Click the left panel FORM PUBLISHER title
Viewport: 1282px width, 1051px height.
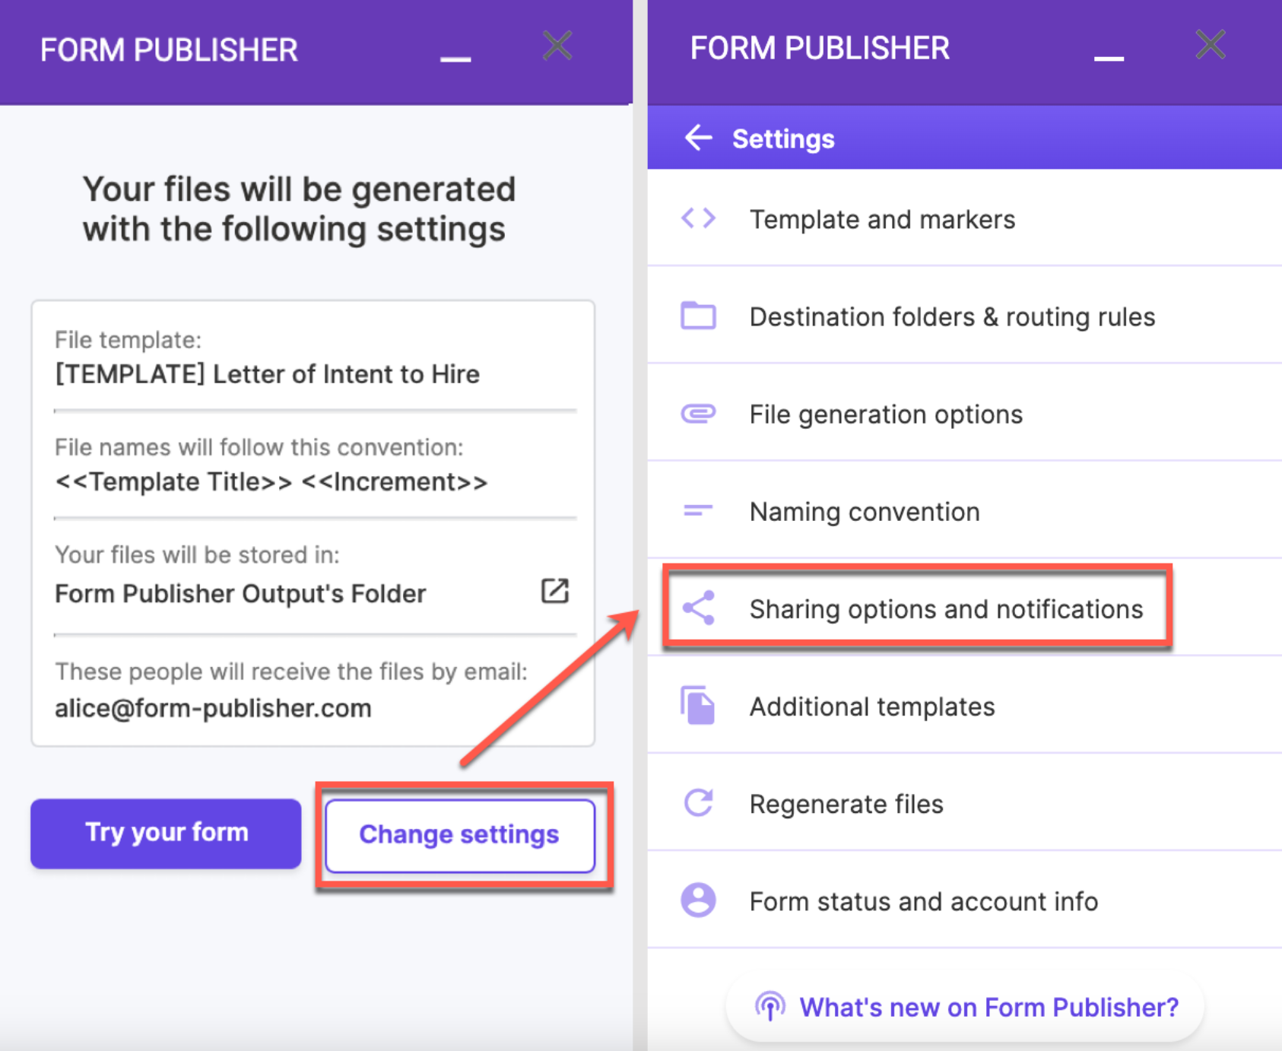(169, 50)
